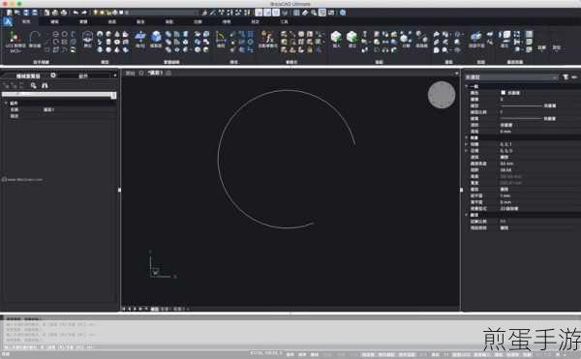Collapse the root node in mechanical browser tree
Screen dimensions: 581x359
[x=6, y=104]
